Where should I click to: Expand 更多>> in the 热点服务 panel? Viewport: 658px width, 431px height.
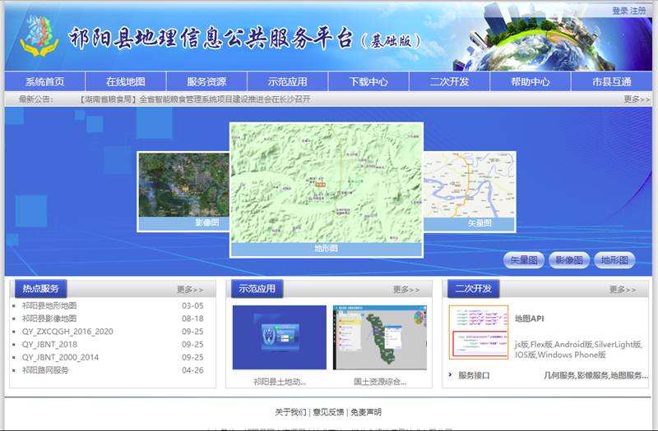coord(190,290)
